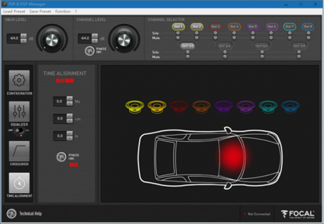Decrease the Channel Level dB value
Screen dimensions: 324x224
(x=95, y=41)
